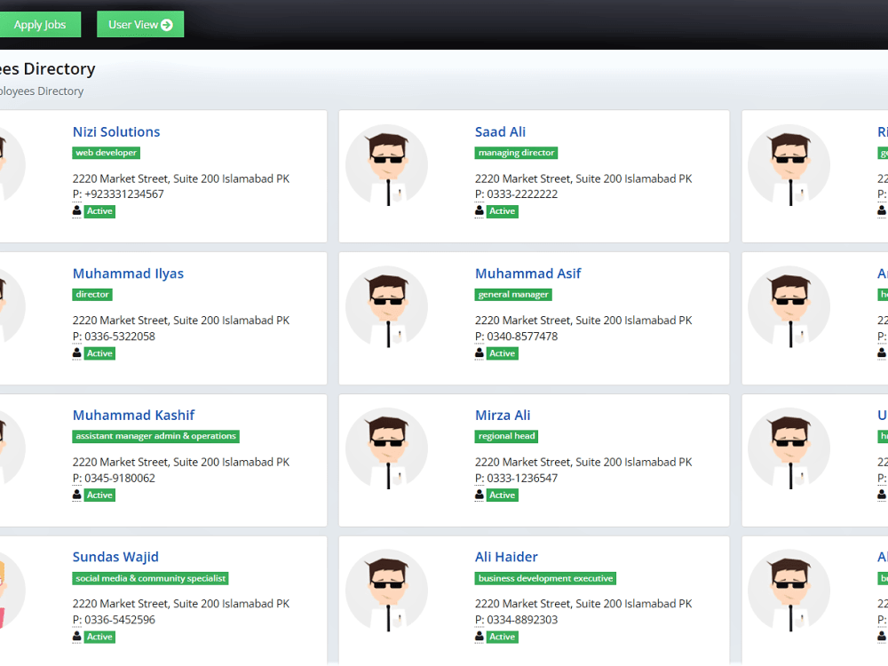Image resolution: width=888 pixels, height=666 pixels.
Task: Click Active status on Muhammad Ilyas card
Action: pos(99,353)
